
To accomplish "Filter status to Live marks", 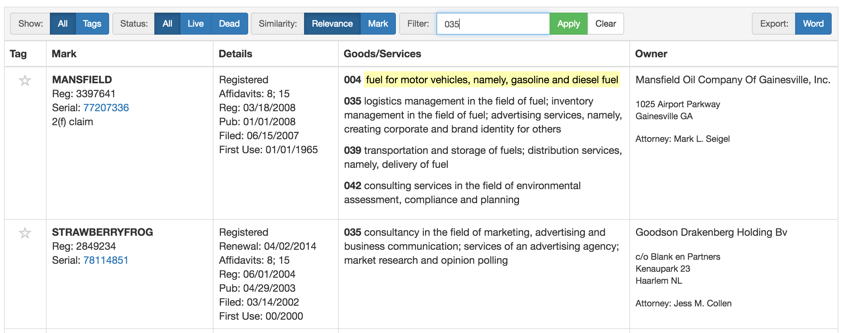I will (x=195, y=24).
